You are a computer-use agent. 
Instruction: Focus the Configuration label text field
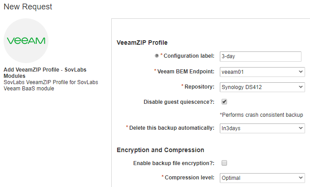click(262, 56)
